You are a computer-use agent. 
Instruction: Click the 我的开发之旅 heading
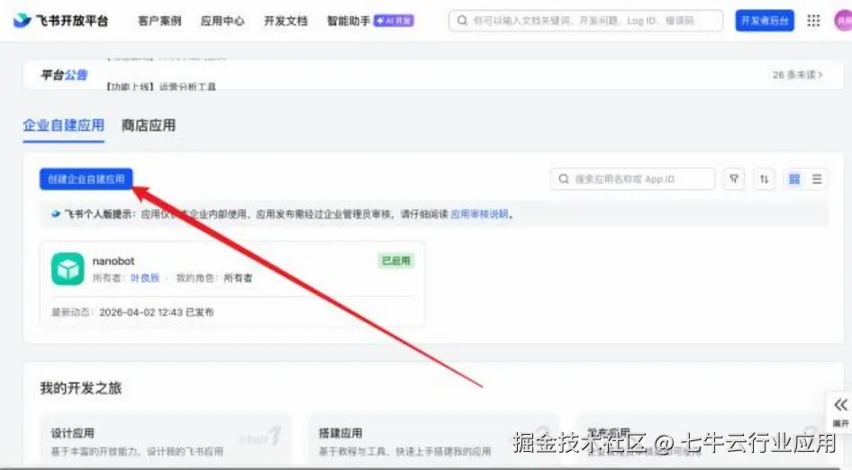pyautogui.click(x=81, y=388)
